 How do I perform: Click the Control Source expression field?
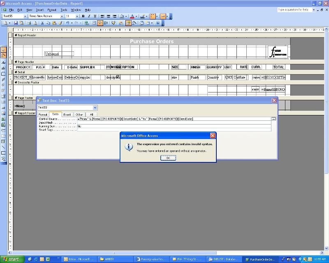coord(174,119)
